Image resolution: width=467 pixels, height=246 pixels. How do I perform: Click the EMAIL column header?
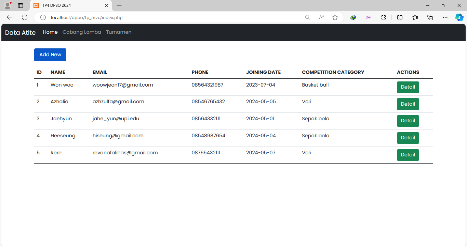[x=100, y=72]
